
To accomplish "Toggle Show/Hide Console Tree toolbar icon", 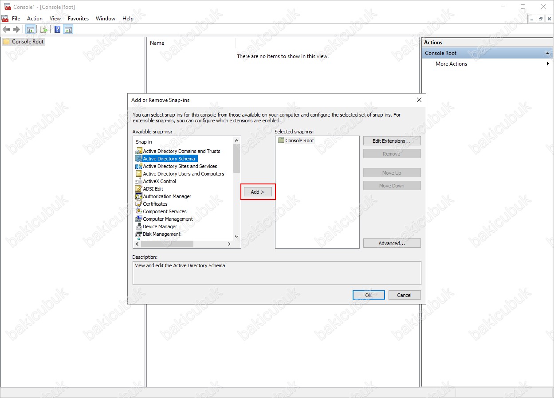I will [31, 30].
